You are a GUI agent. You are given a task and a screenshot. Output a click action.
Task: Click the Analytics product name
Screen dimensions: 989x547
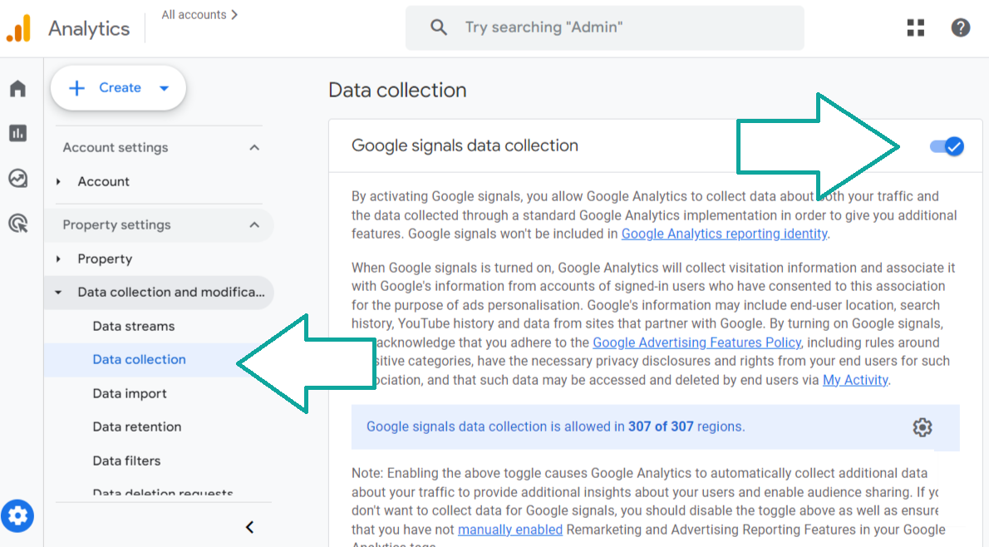(x=89, y=29)
